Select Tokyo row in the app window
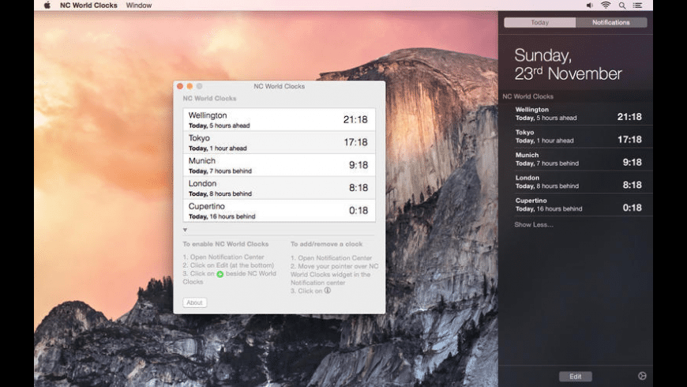 (279, 142)
